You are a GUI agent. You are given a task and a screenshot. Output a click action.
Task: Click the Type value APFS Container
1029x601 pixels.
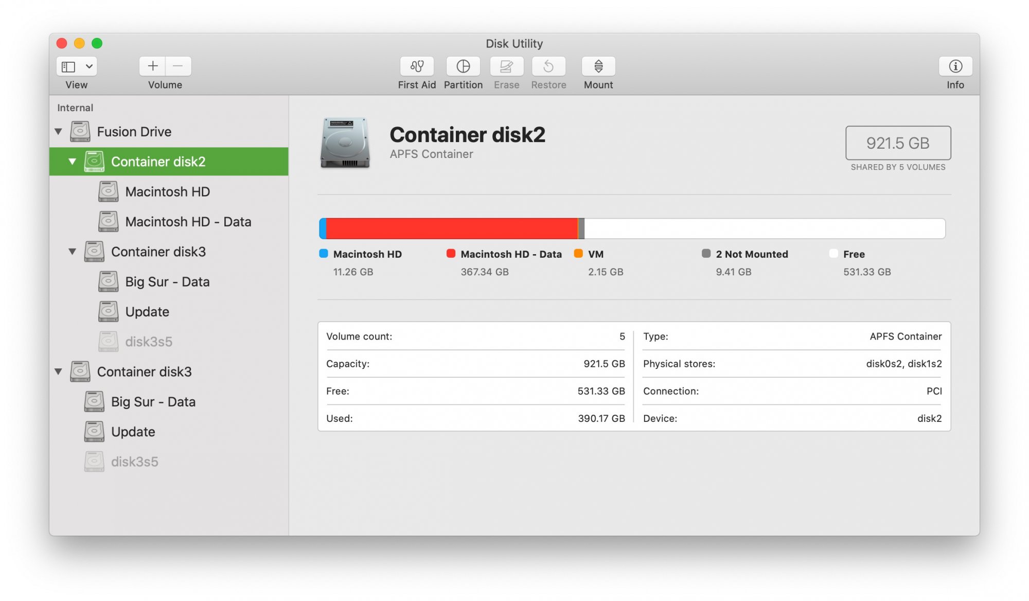pyautogui.click(x=906, y=337)
